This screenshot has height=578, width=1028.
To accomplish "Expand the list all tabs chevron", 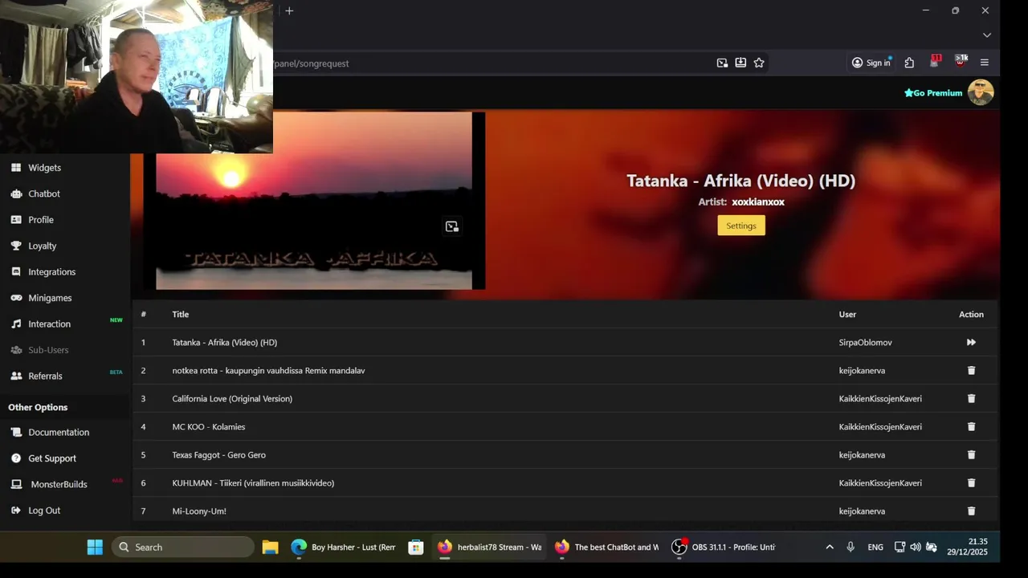I will point(987,35).
